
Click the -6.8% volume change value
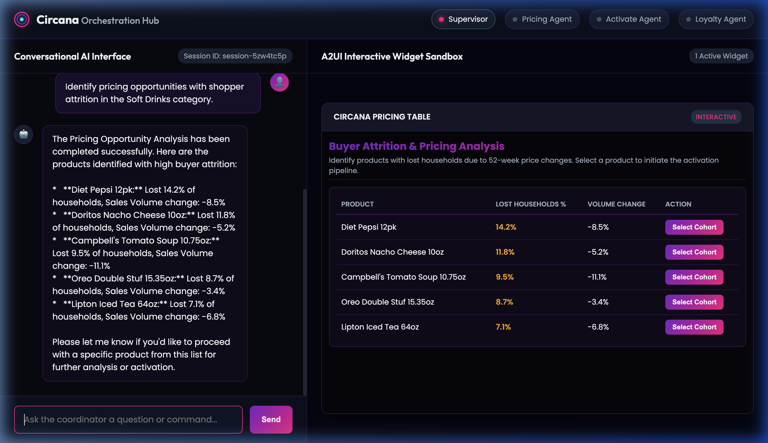click(x=598, y=327)
